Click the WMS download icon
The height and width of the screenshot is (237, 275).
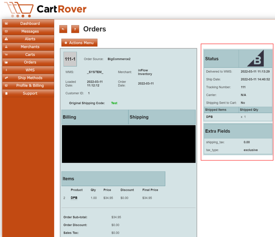[6, 70]
